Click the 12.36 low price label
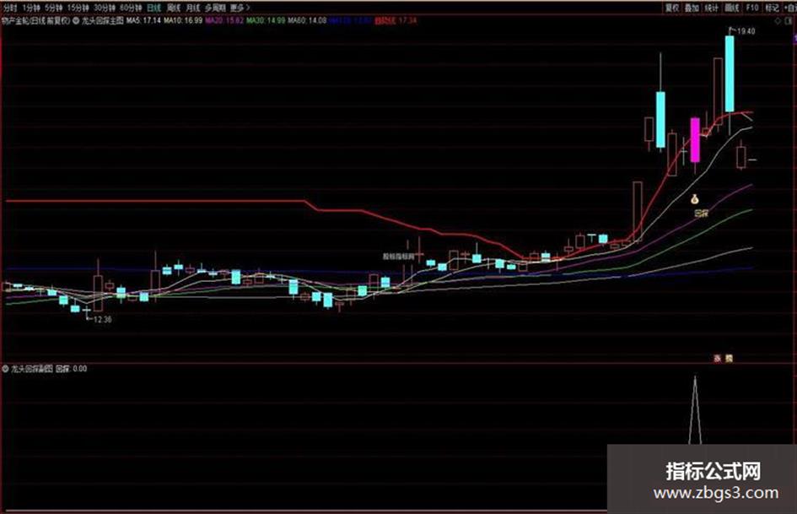Screen dimensions: 797x514 point(102,320)
